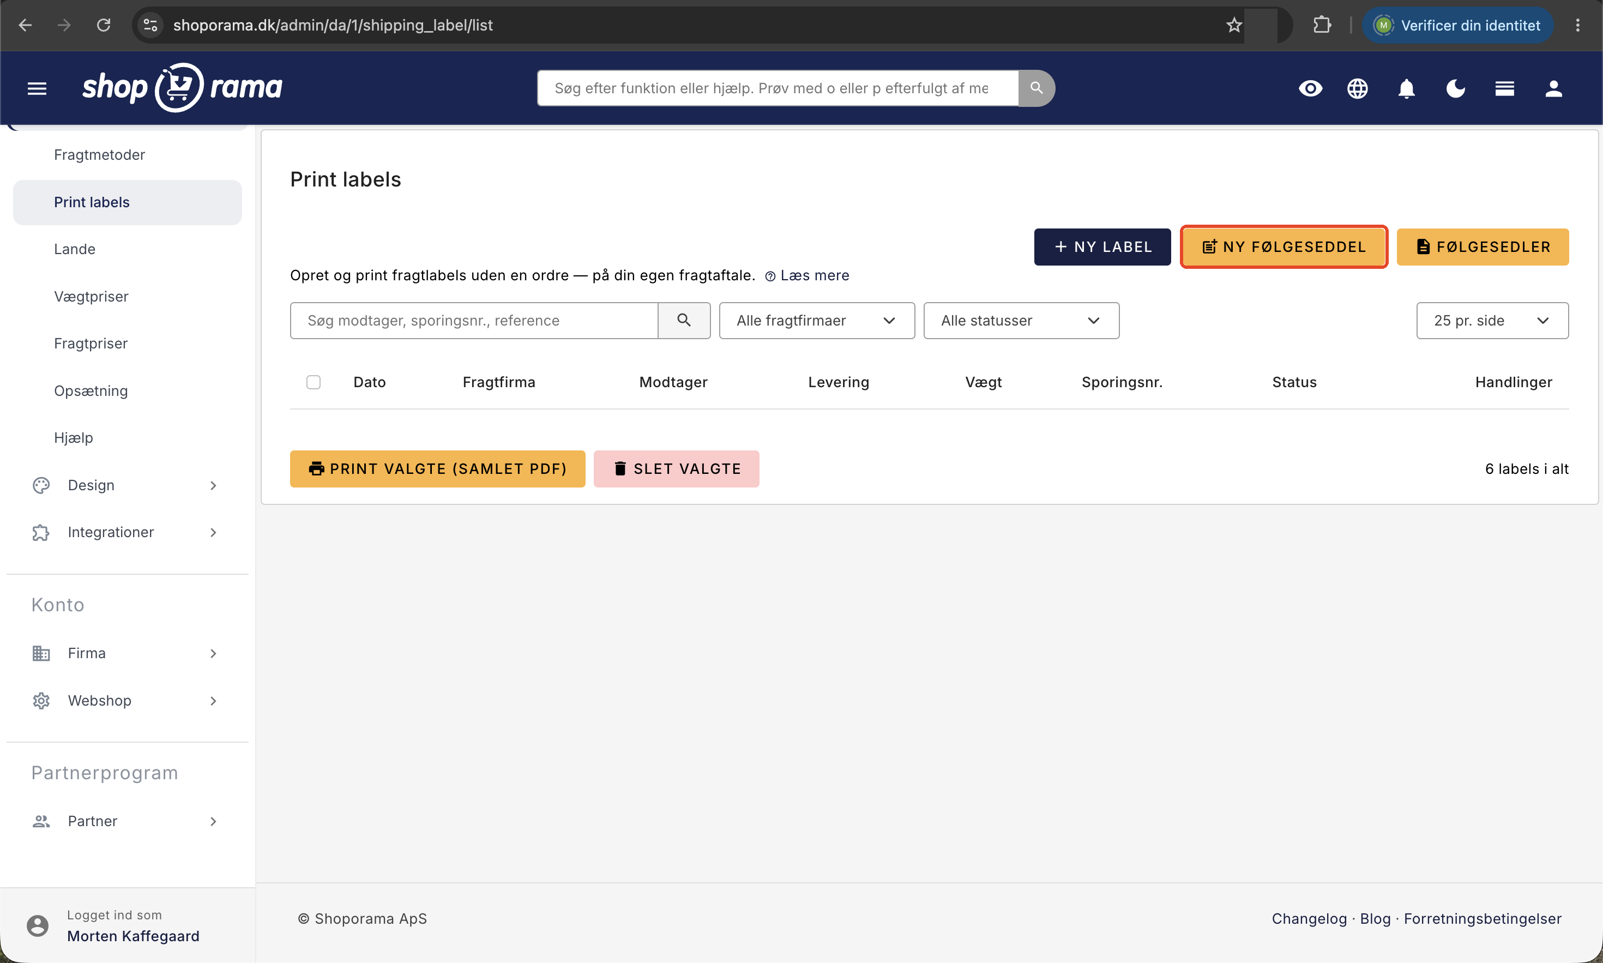Open Fragtmetoder in the sidebar
1603x963 pixels.
coord(99,154)
